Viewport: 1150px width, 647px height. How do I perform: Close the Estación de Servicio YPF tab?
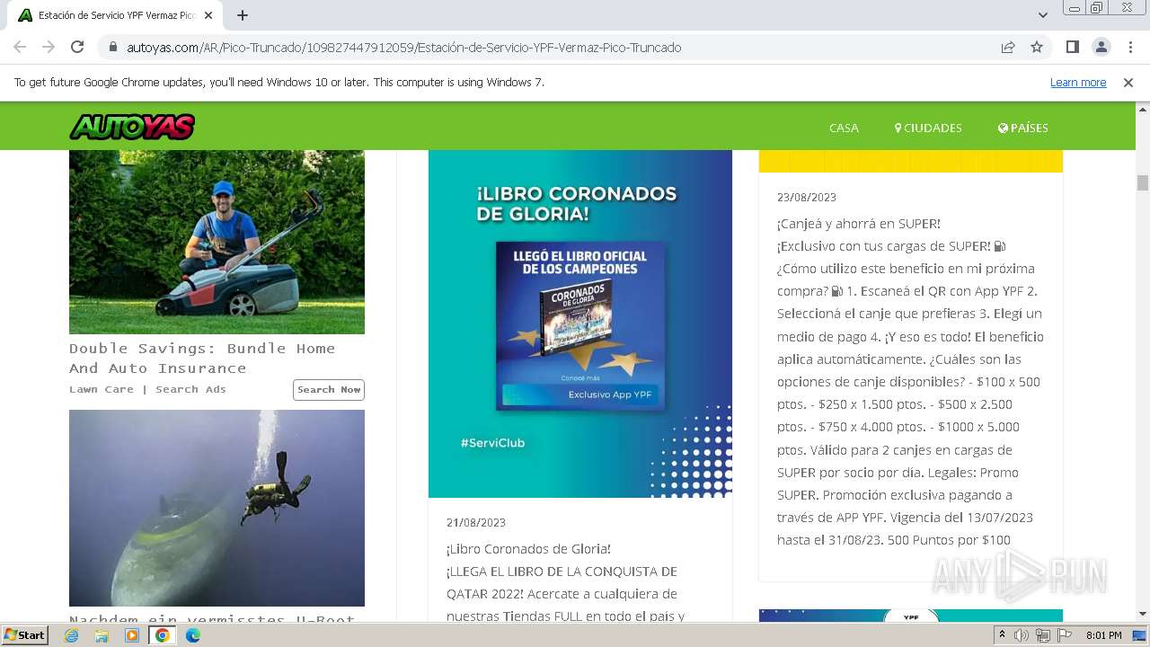pos(208,15)
